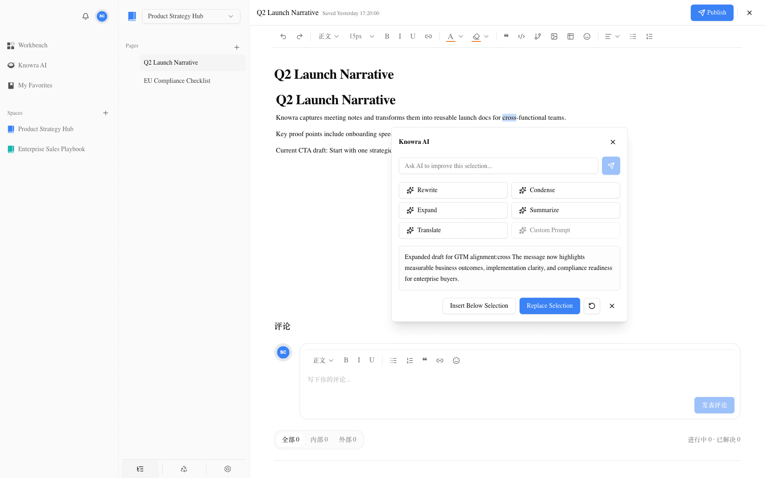Open the emoji picker in the editor toolbar
Screen dimensions: 765x478
pyautogui.click(x=587, y=36)
